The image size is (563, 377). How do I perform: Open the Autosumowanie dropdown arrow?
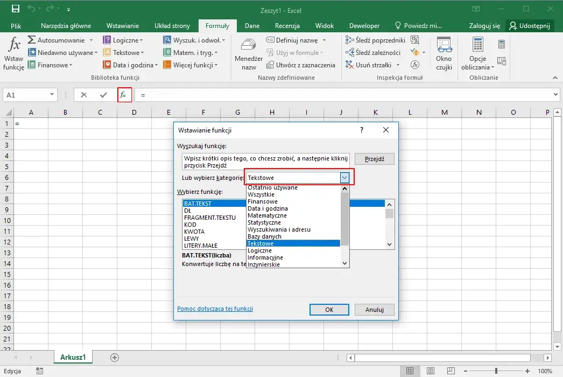(91, 40)
